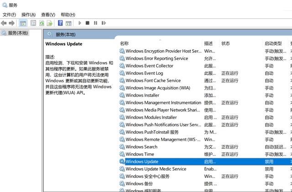This screenshot has height=192, width=292.
Task: Select Windows Time service
Action: [206, 154]
